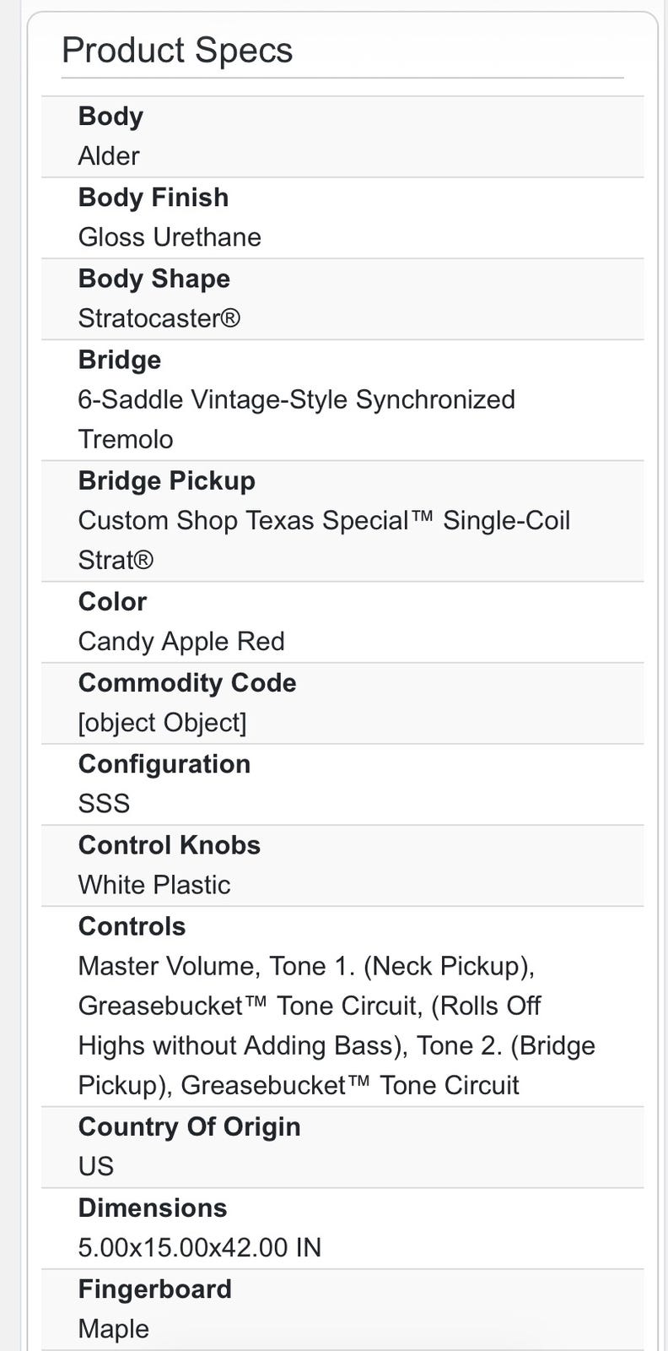Image resolution: width=668 pixels, height=1351 pixels.
Task: Click the White Plastic value
Action: (154, 885)
